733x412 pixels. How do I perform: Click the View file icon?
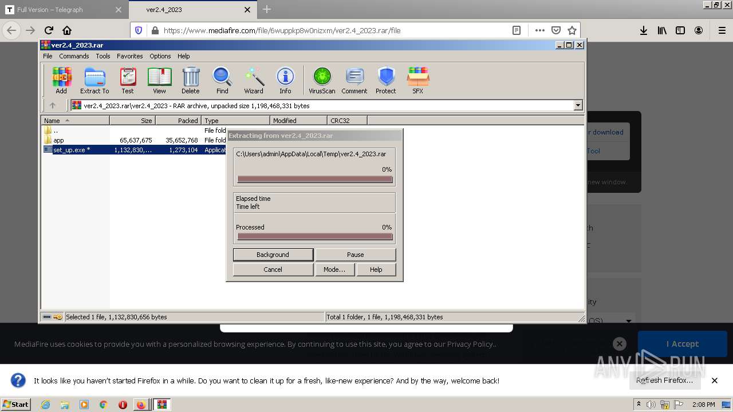(x=159, y=80)
